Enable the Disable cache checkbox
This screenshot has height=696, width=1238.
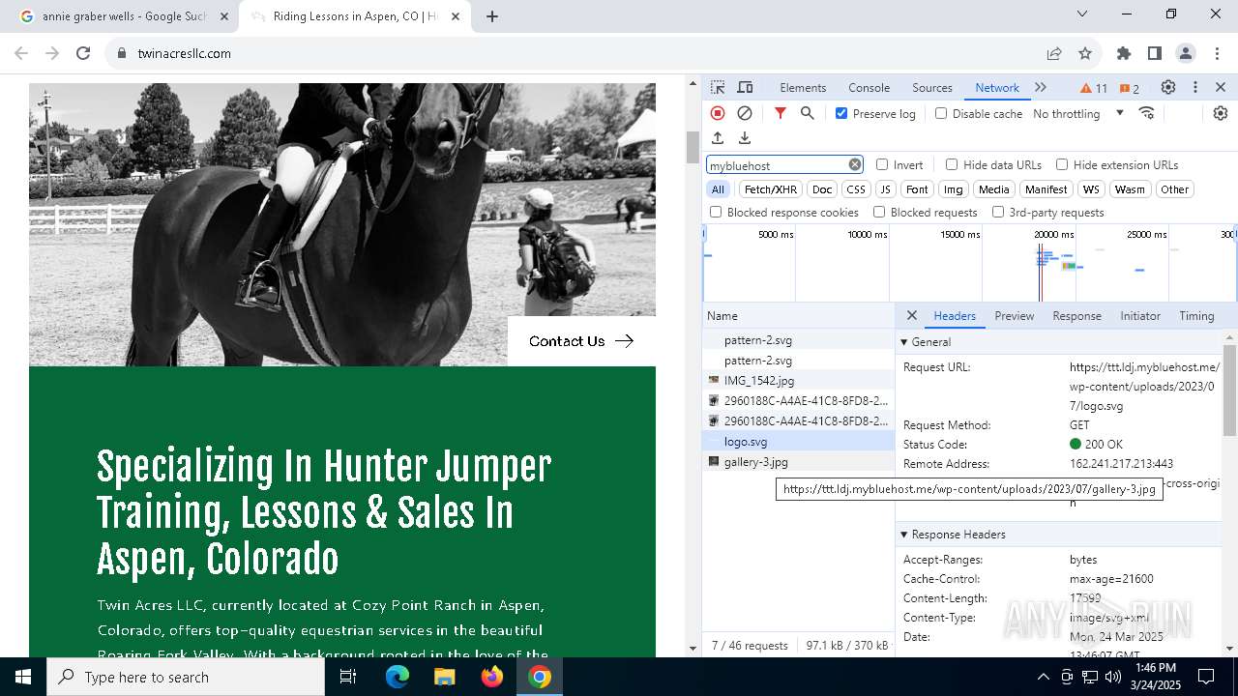click(x=941, y=113)
